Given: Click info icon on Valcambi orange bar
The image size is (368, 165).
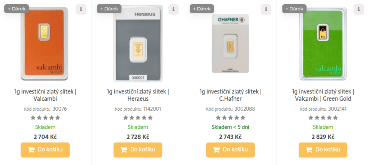Looking at the screenshot, I should pos(81,9).
